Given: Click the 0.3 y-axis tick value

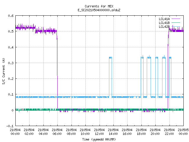Looking at the screenshot, I should point(11,63).
